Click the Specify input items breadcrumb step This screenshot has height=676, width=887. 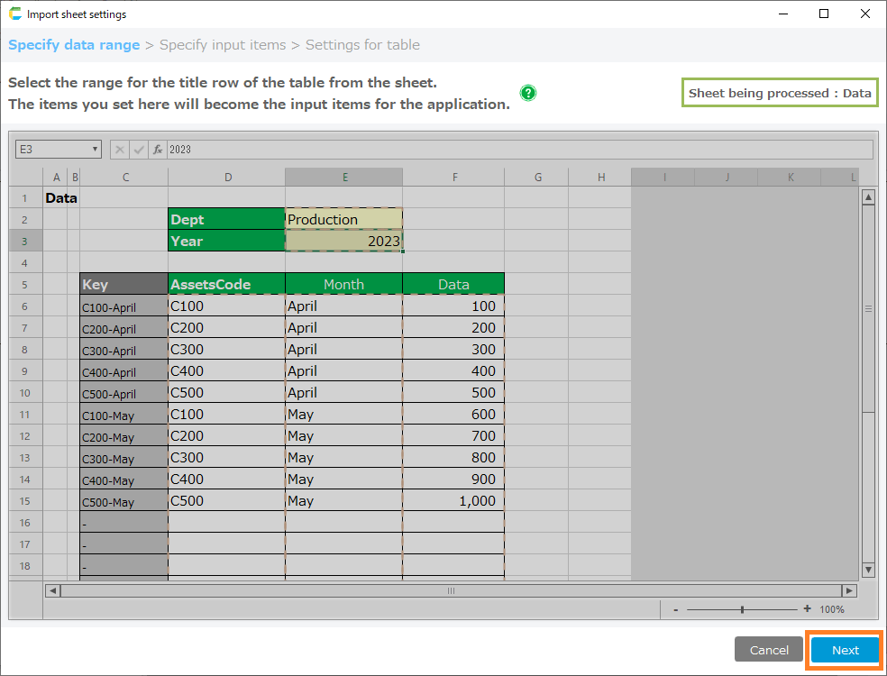click(223, 45)
